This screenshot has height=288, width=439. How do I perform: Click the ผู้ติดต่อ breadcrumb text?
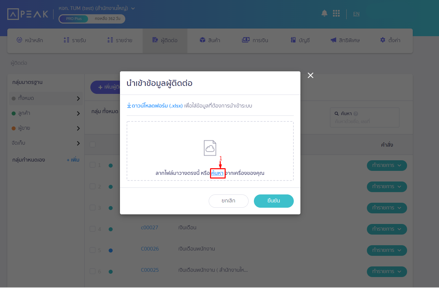[x=19, y=63]
